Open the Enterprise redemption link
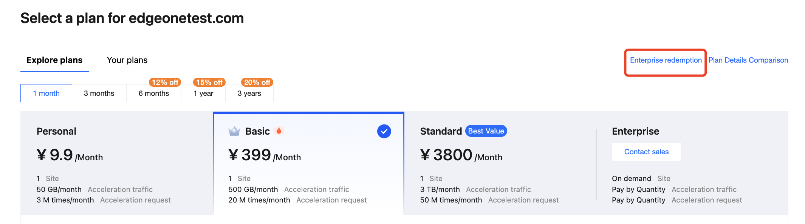This screenshot has width=805, height=224. click(666, 60)
